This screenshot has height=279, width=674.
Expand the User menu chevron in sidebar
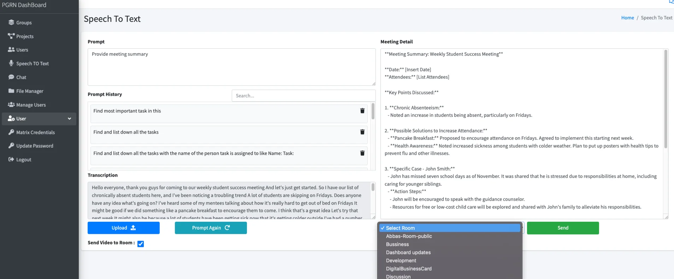[69, 119]
